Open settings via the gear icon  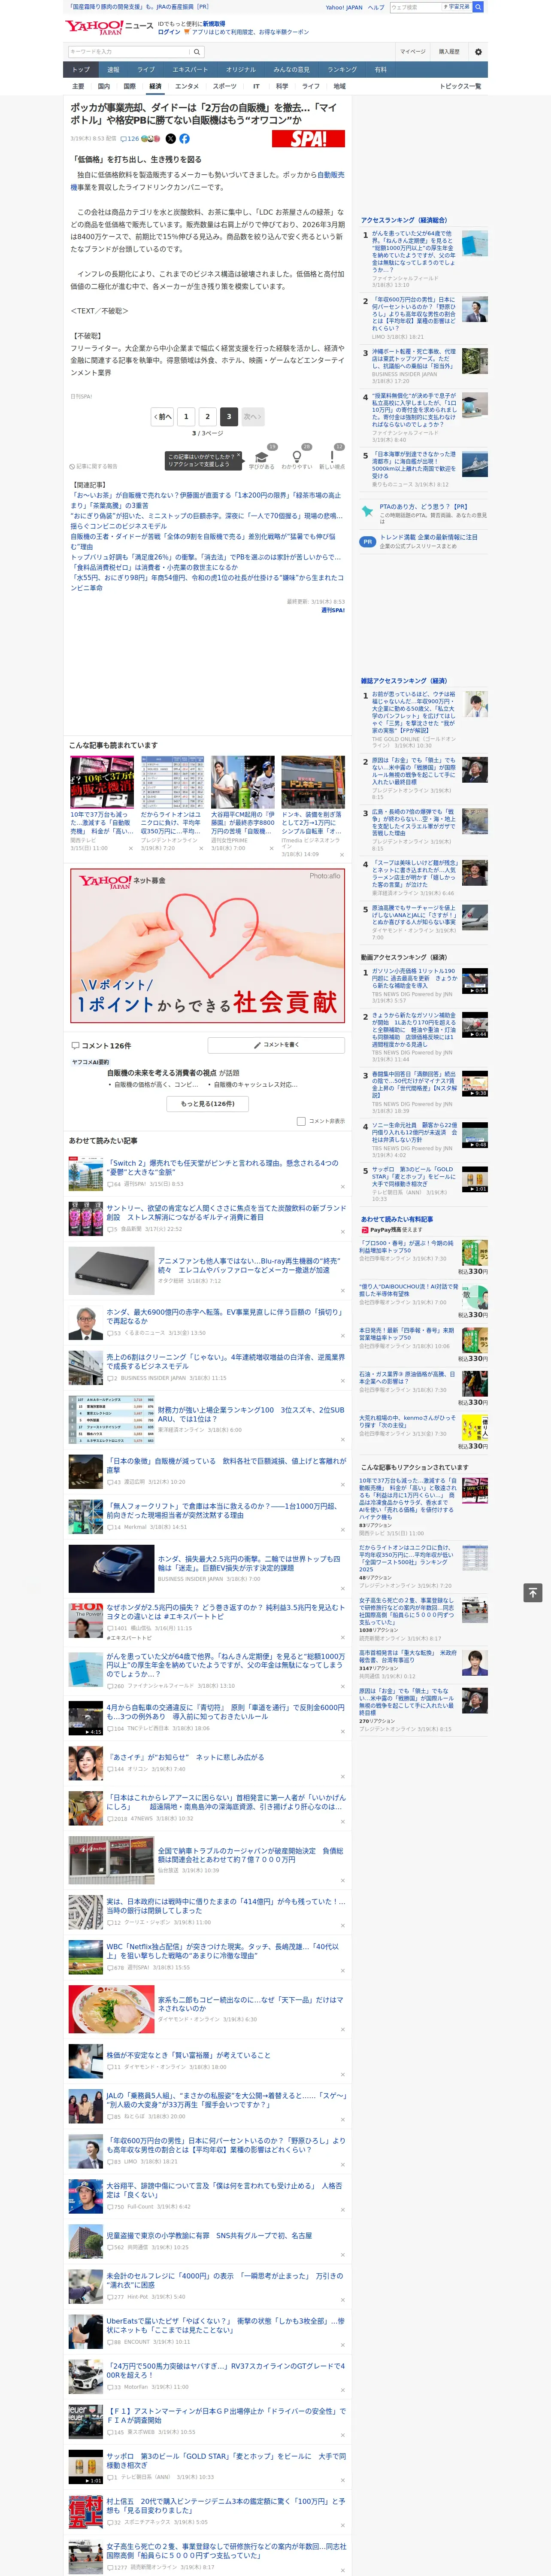coord(478,52)
